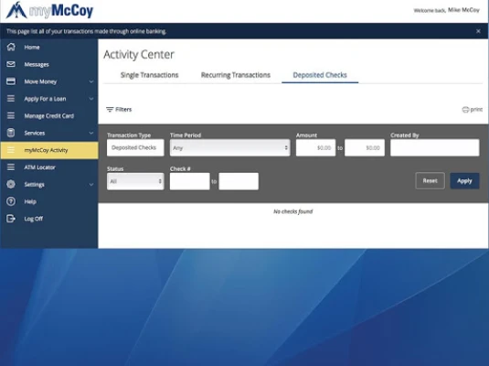This screenshot has width=489, height=366.
Task: Dismiss the blue info banner
Action: click(x=478, y=31)
